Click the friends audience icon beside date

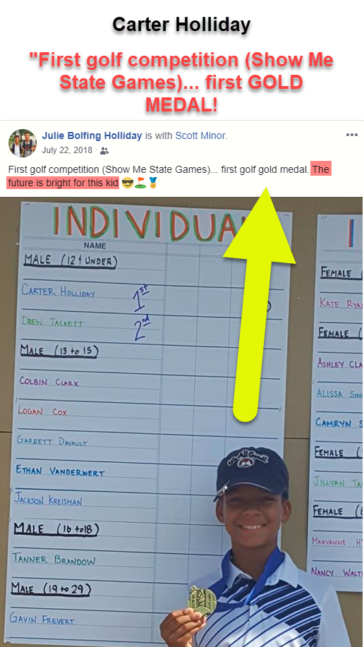pyautogui.click(x=104, y=150)
